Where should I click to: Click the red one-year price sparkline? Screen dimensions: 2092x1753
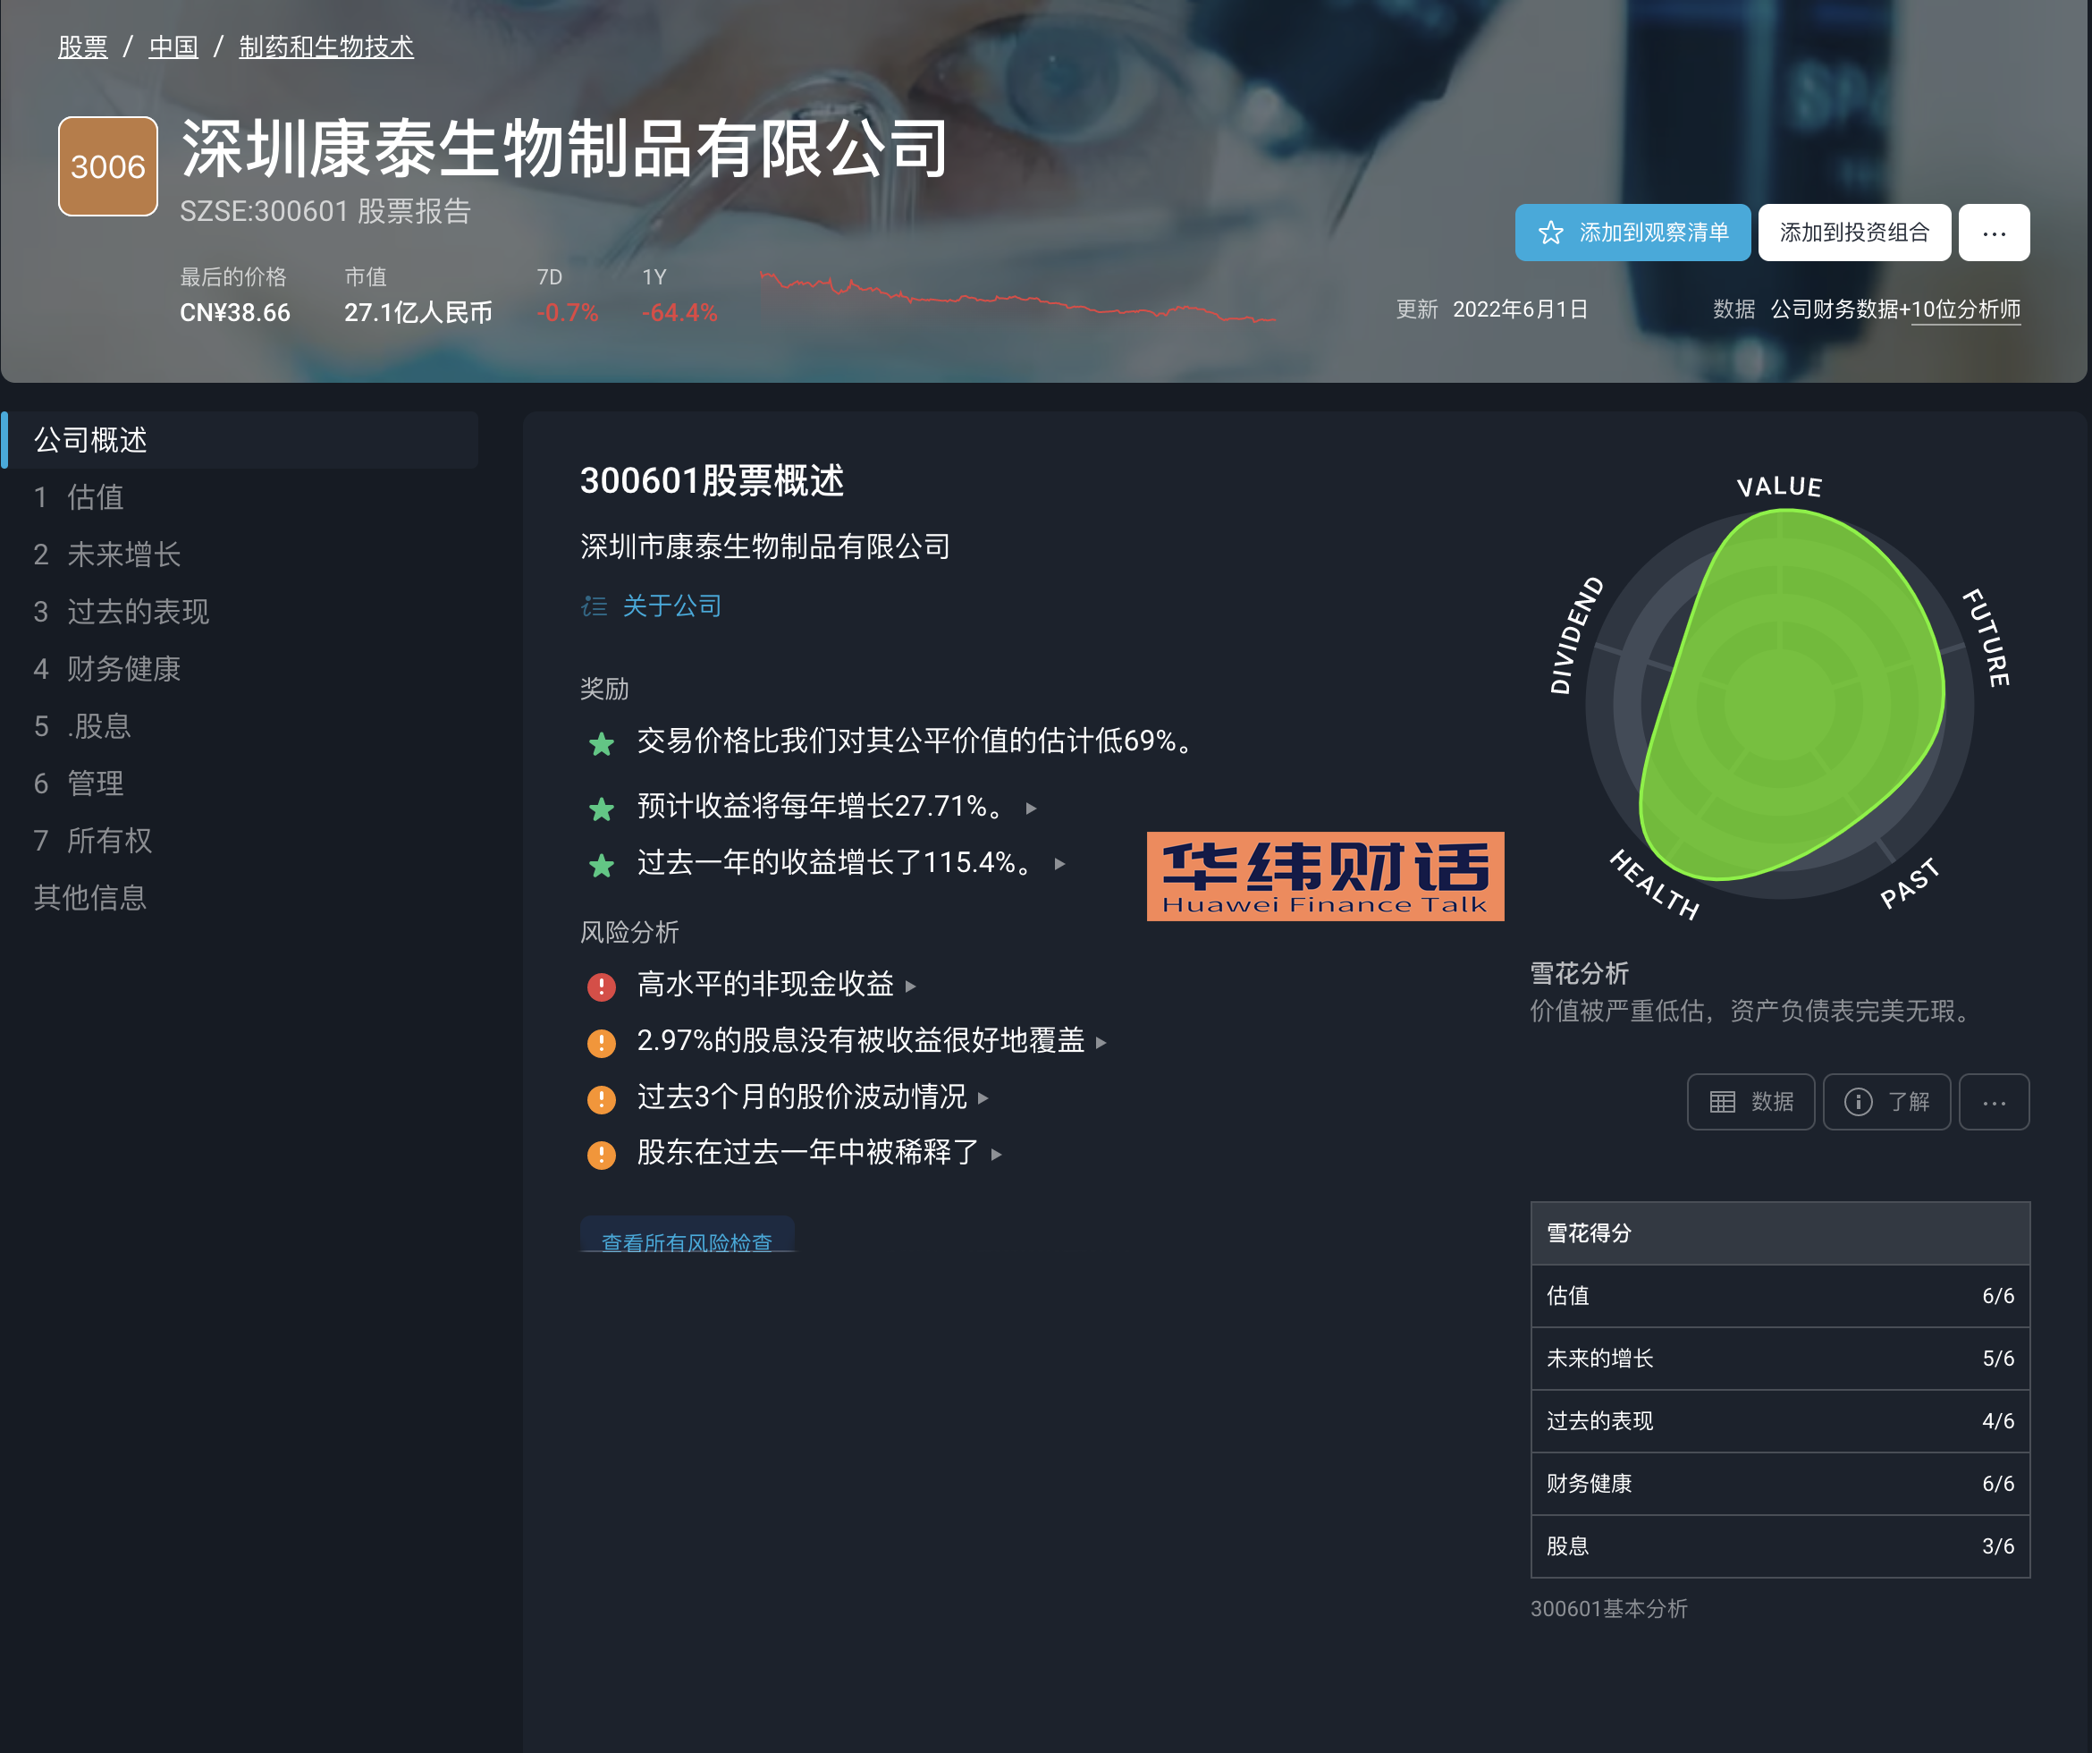pos(1017,296)
